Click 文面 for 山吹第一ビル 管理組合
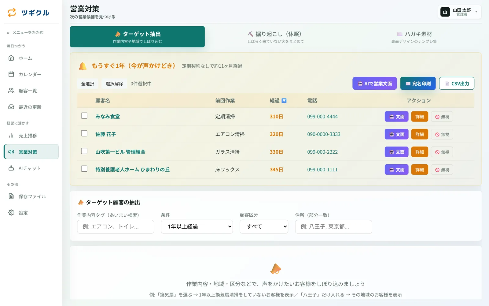Viewport: 489px width, 306px height. [x=396, y=152]
